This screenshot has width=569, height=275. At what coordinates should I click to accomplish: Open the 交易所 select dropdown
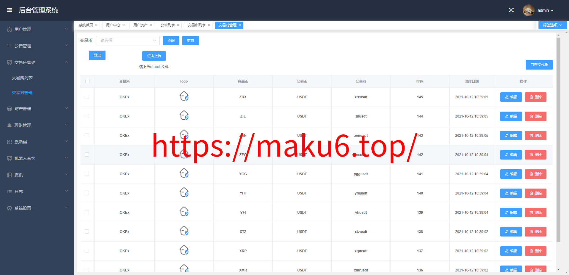128,41
